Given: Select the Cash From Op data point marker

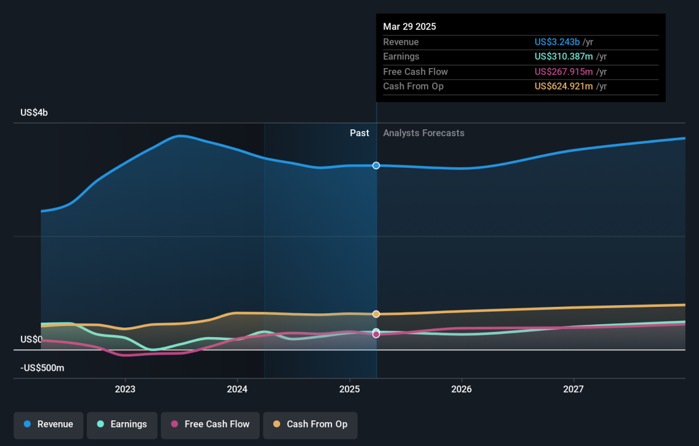Looking at the screenshot, I should tap(376, 314).
